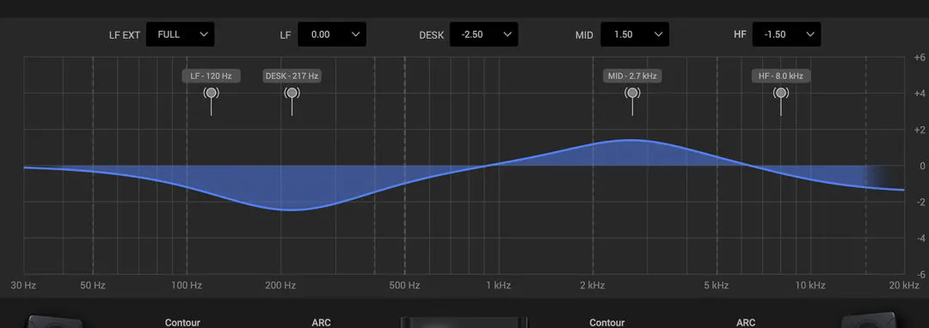929x328 pixels.
Task: Click the 100 Hz frequency axis label
Action: [187, 285]
